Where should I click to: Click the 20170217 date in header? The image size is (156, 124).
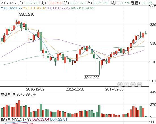coord(9,3)
